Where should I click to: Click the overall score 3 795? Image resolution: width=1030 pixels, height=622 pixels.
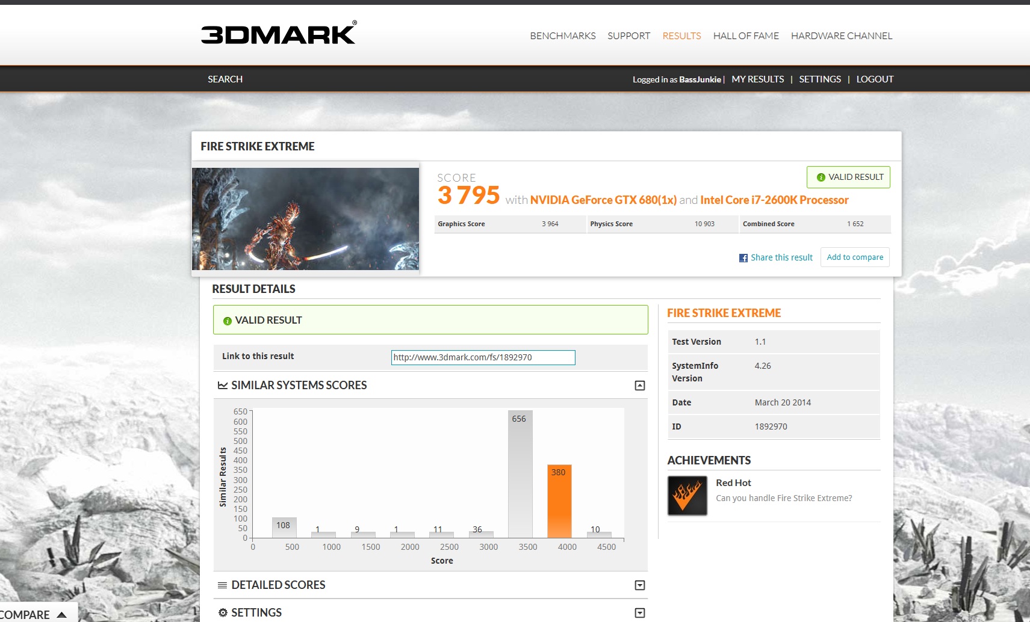point(468,196)
